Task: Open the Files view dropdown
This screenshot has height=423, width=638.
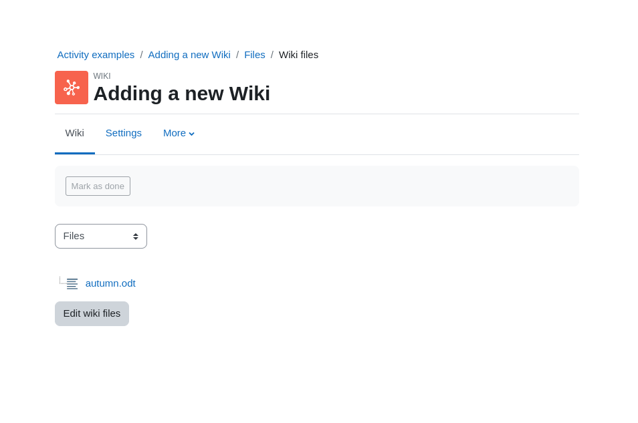Action: tap(101, 237)
